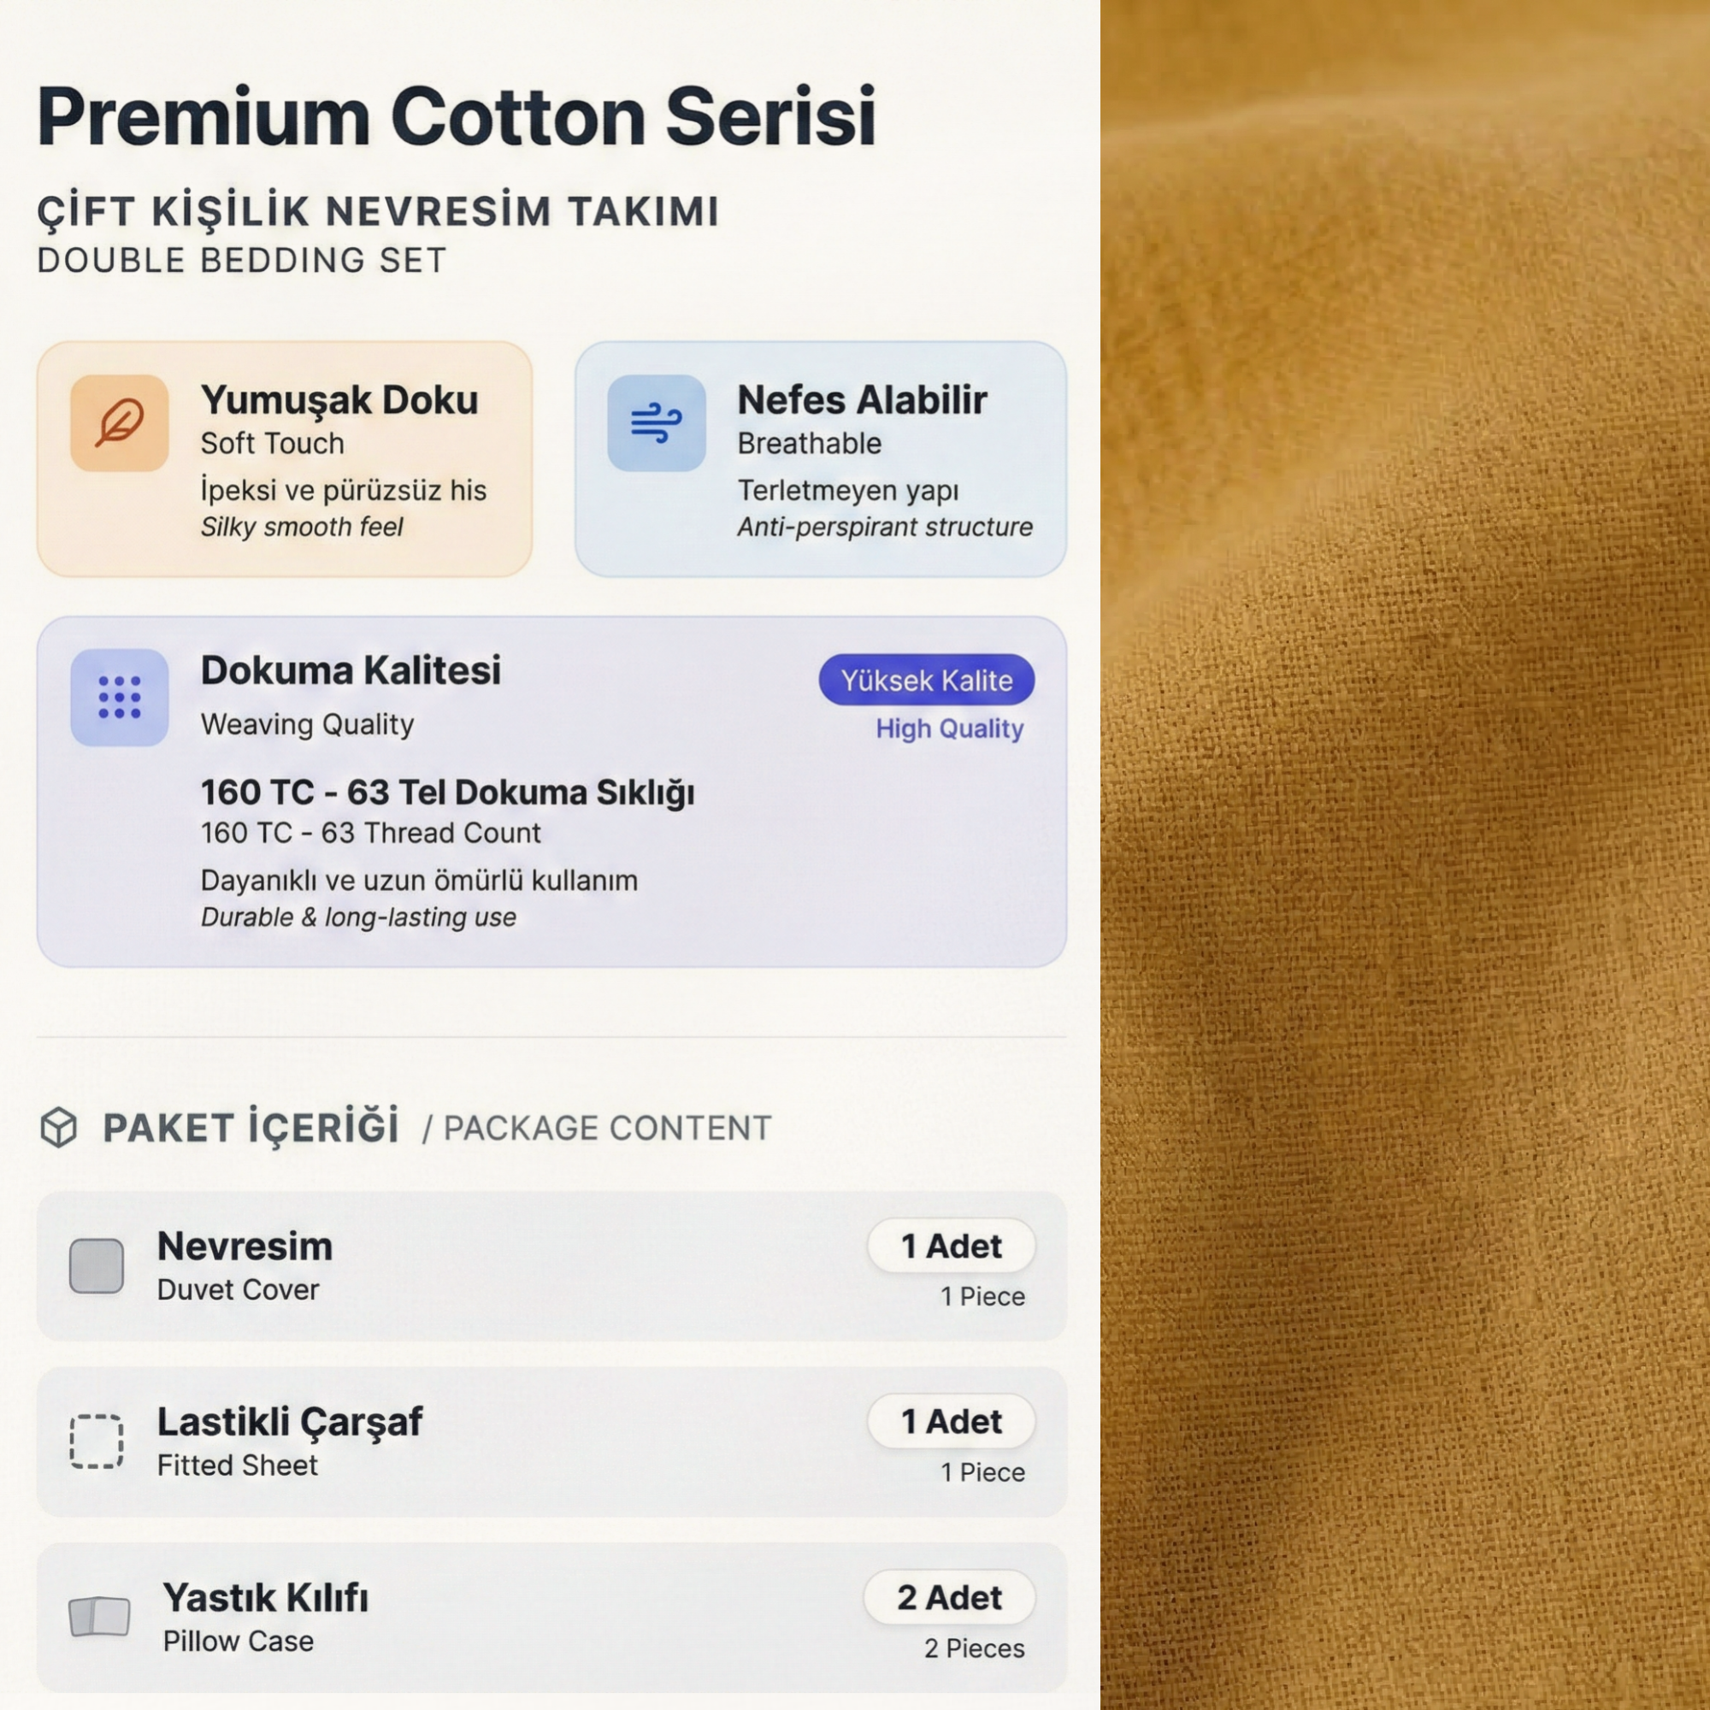Click the Çift Kişilik Nevresim Takımı subtitle
Viewport: 1710px width, 1710px height.
tap(378, 212)
